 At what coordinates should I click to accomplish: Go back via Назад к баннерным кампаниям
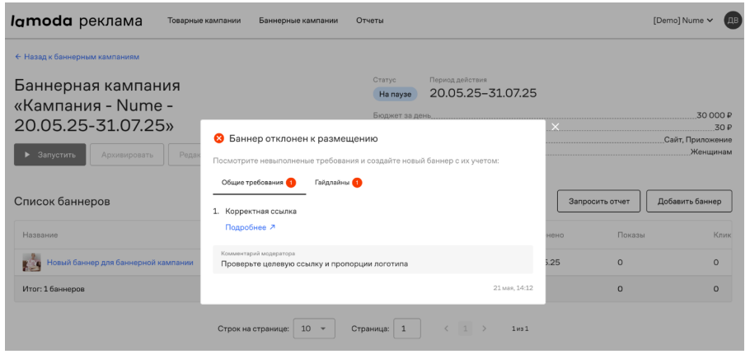[x=77, y=57]
